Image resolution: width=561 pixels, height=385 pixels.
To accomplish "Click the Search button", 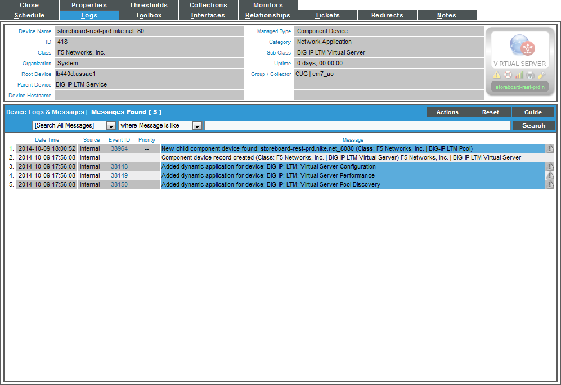I will point(533,125).
